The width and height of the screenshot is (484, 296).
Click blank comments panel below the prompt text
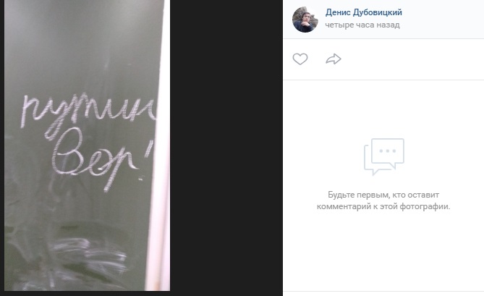click(x=383, y=250)
